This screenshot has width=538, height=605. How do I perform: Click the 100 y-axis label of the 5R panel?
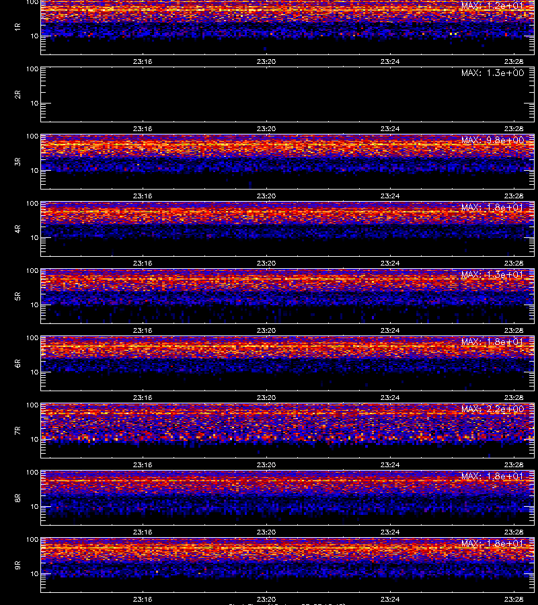pyautogui.click(x=32, y=271)
